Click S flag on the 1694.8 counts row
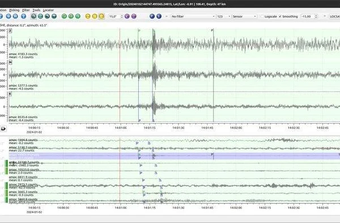Viewport: 340px width, 223px height. click(x=149, y=143)
